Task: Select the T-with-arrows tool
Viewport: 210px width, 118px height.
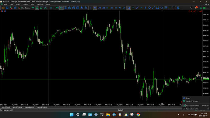Action: 174,8
